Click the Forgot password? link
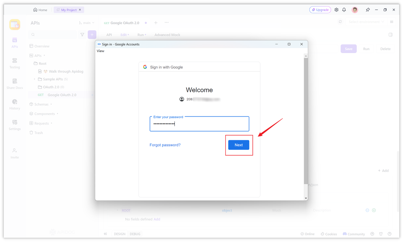Image resolution: width=404 pixels, height=243 pixels. (165, 145)
